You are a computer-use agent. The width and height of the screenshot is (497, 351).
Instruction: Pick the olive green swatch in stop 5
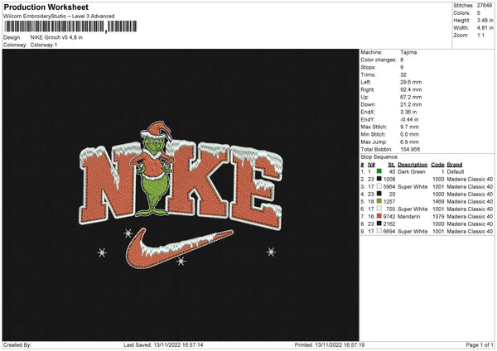(x=379, y=200)
